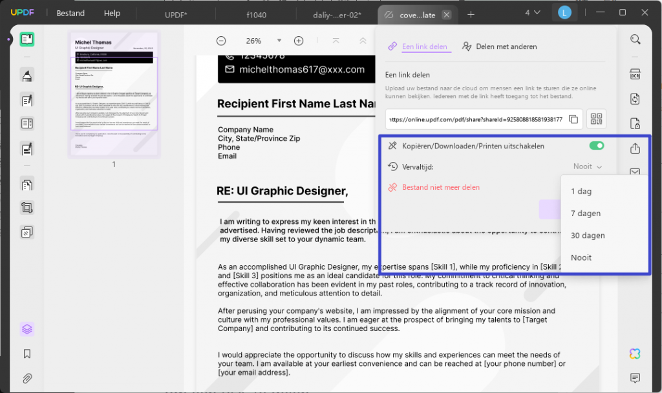
Task: Open the Edit PDF tool
Action: click(x=27, y=100)
